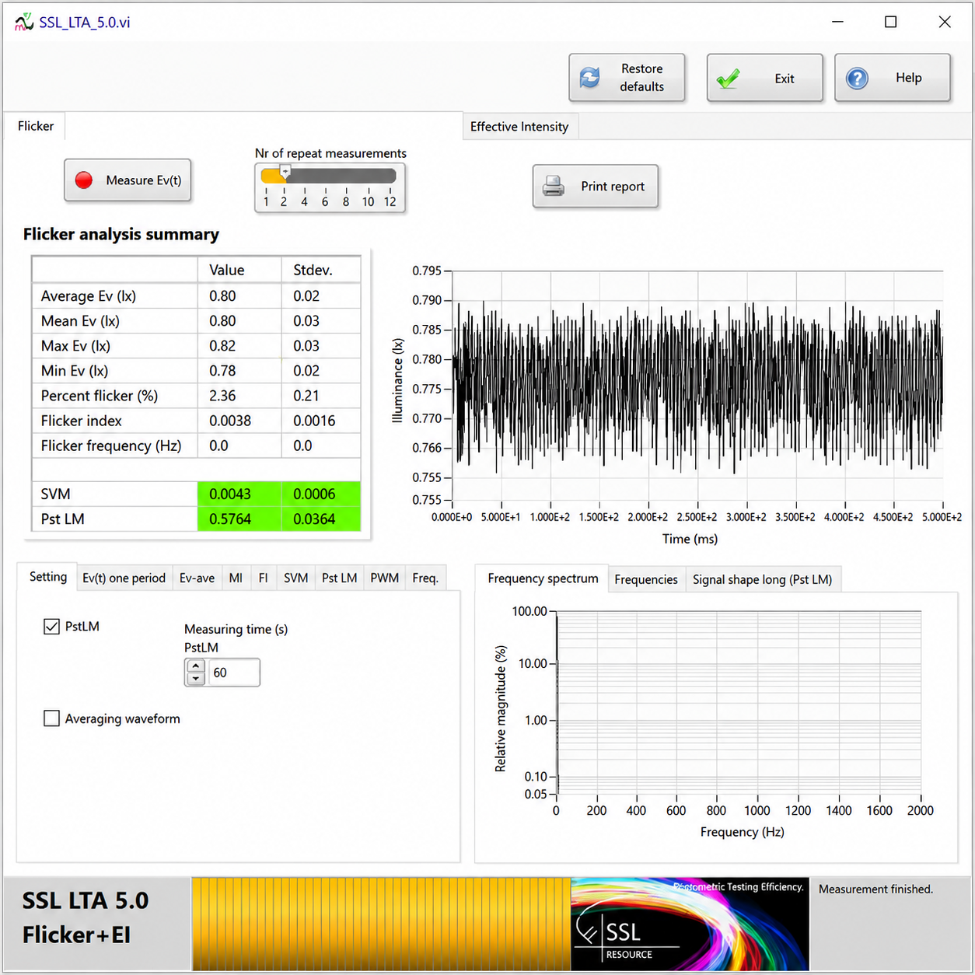Click the SVM stdev cell 0.0006
The width and height of the screenshot is (975, 975).
click(x=321, y=494)
